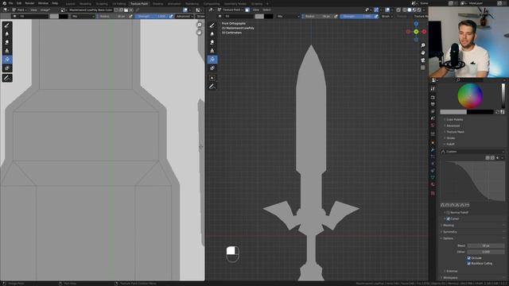Click the blue Z axis on the navigation gizmo
509x286 pixels.
pos(416,24)
